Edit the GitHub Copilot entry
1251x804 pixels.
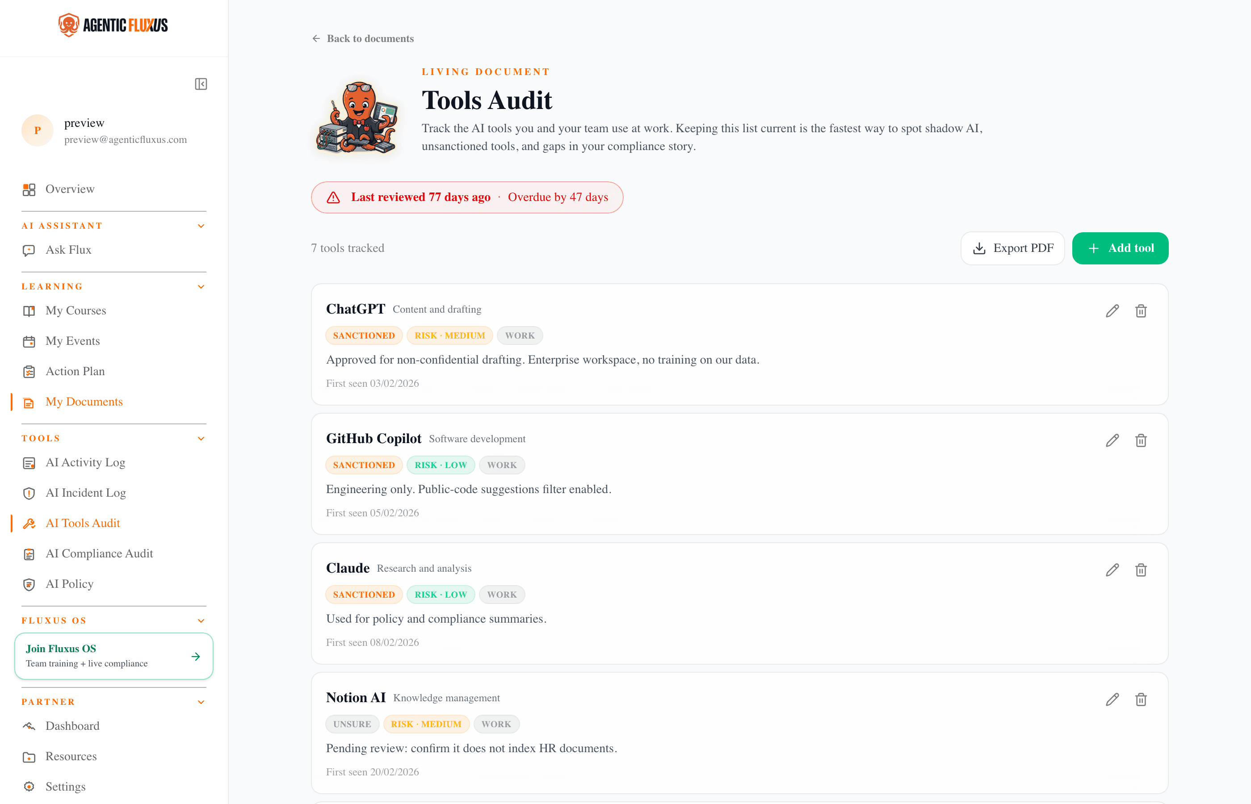pyautogui.click(x=1112, y=440)
